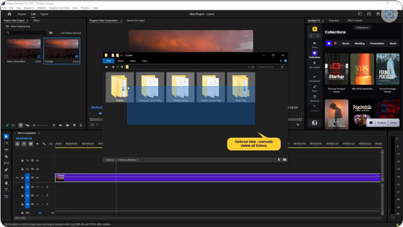Open Toolbox button in Spotlight FX

tap(382, 123)
